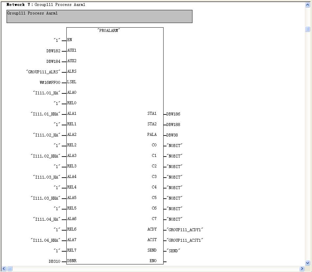Click the vertical scrollbar up arrow
This screenshot has width=312, height=272.
(308, 5)
